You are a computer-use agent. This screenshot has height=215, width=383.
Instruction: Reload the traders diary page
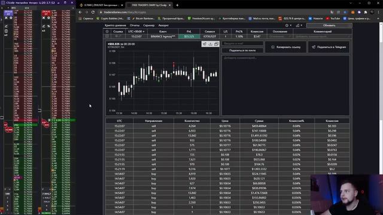click(93, 12)
